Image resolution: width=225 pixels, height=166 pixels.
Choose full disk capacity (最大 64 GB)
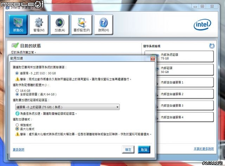(17, 94)
